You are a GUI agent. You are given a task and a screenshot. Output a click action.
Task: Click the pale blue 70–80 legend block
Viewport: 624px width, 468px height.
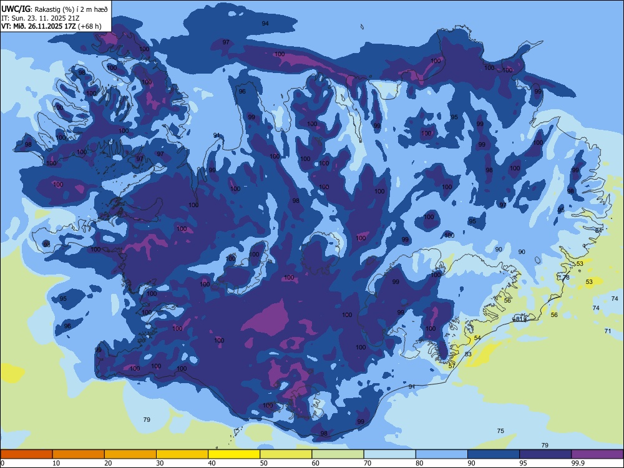390,454
